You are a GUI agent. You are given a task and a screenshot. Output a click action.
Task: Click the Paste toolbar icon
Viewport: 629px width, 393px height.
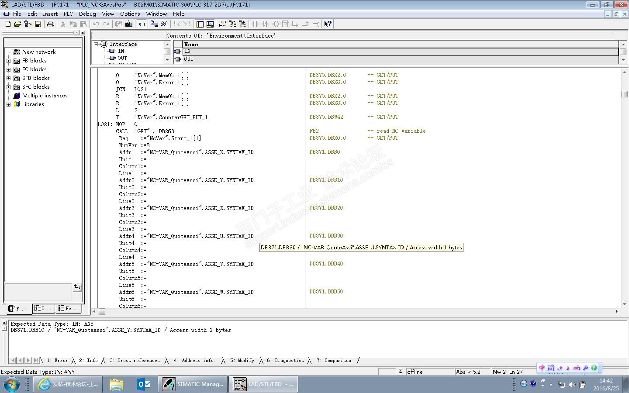[83, 24]
